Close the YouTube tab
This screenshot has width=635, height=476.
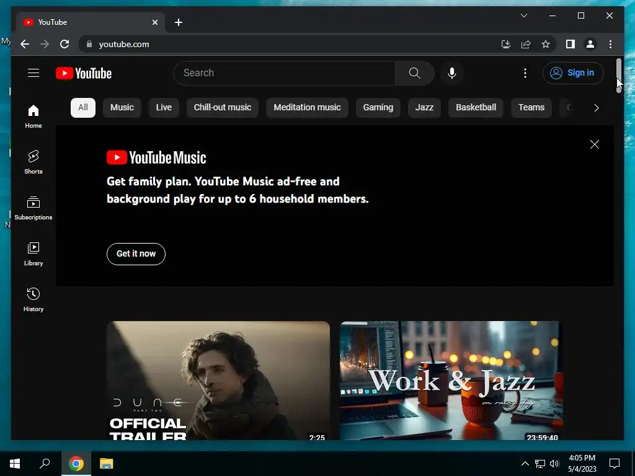pyautogui.click(x=154, y=22)
